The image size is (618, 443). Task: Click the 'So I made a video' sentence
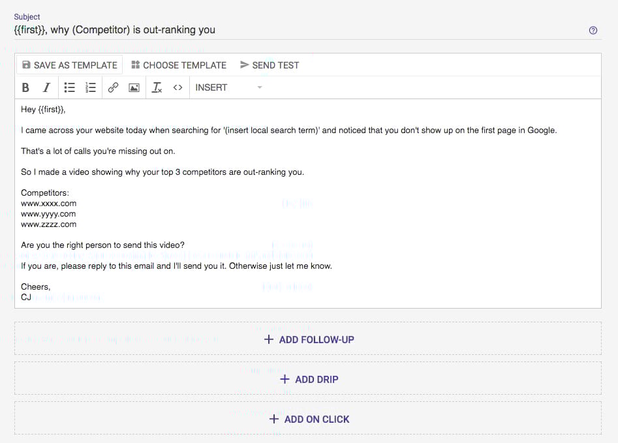pyautogui.click(x=162, y=172)
